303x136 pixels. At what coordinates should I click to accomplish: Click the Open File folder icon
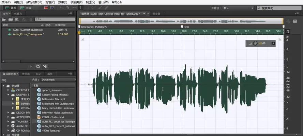(x=4, y=19)
